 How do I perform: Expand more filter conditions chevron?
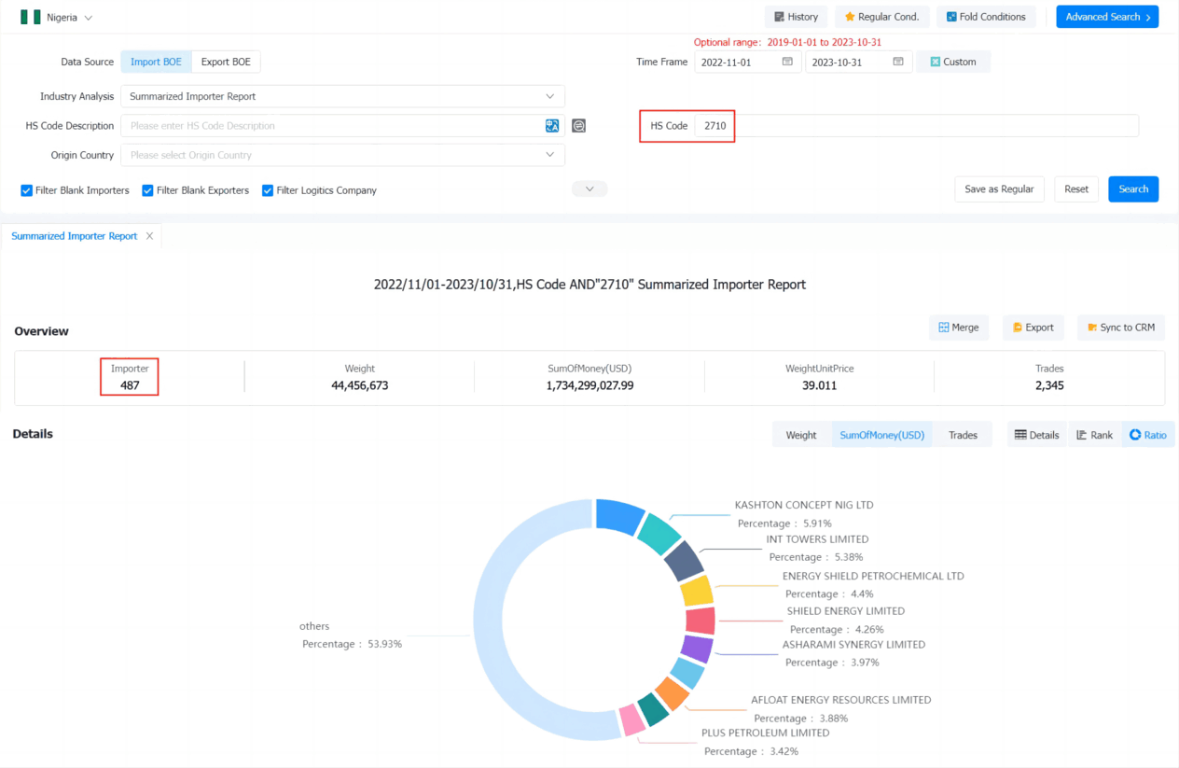pyautogui.click(x=589, y=189)
